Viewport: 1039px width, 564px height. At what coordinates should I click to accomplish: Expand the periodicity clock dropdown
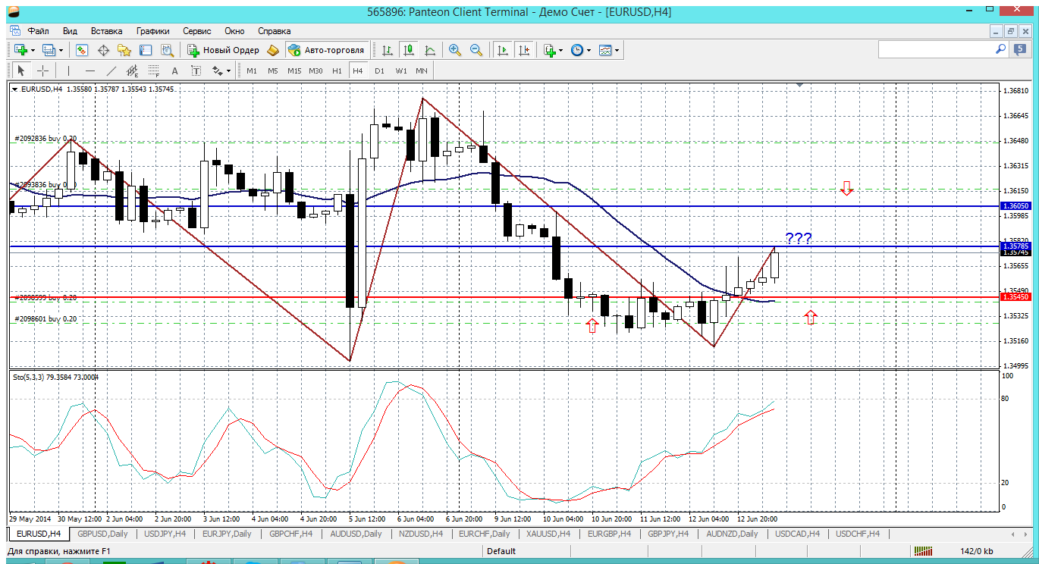(589, 50)
